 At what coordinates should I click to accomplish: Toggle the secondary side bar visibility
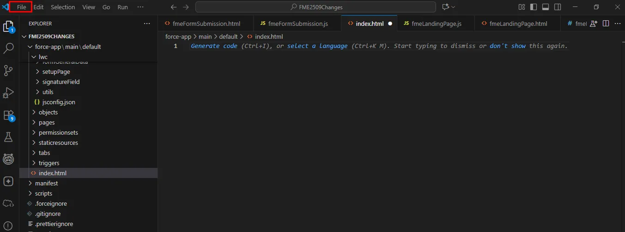558,7
